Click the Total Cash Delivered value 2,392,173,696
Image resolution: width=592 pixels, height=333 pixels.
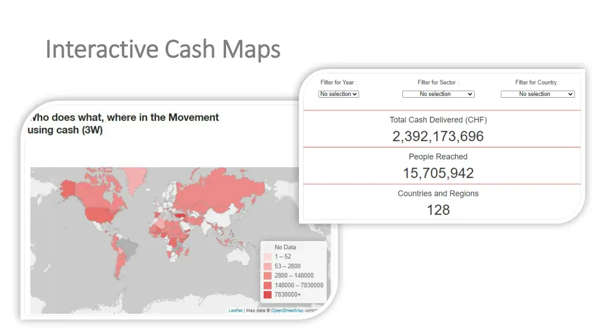click(x=438, y=136)
